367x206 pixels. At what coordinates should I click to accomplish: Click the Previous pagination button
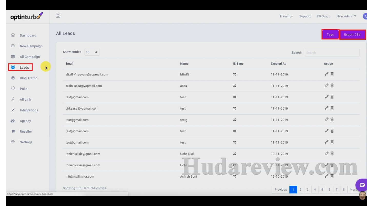(281, 190)
